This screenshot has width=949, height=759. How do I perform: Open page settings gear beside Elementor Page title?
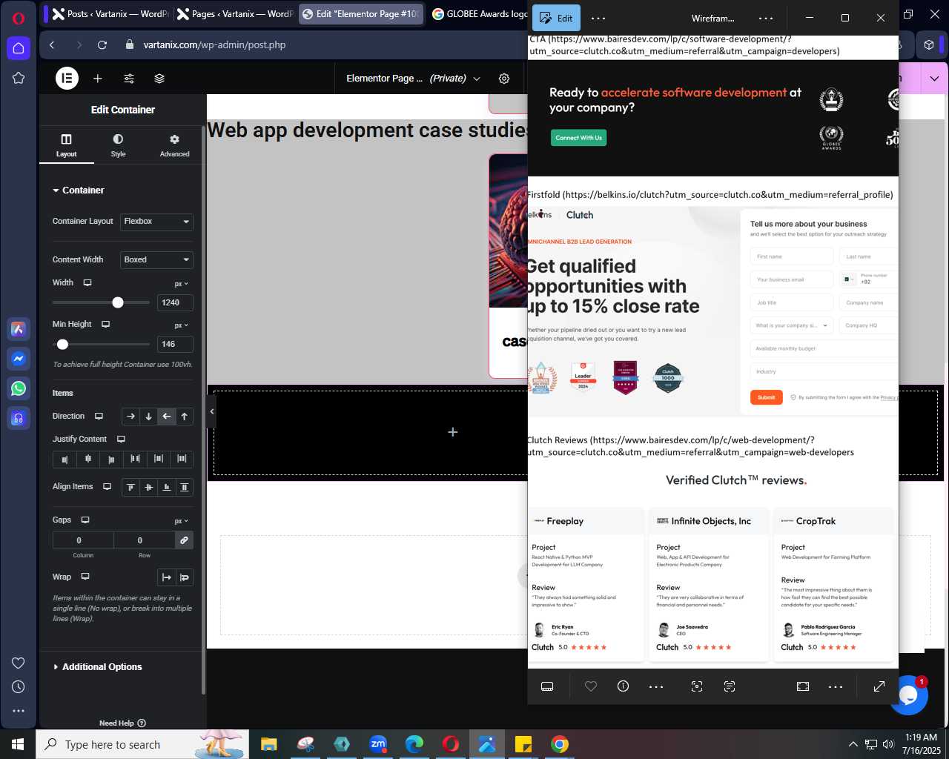tap(504, 79)
